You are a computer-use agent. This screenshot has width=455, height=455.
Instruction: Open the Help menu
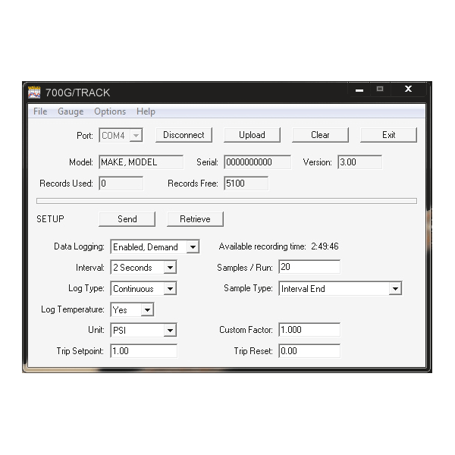[146, 111]
